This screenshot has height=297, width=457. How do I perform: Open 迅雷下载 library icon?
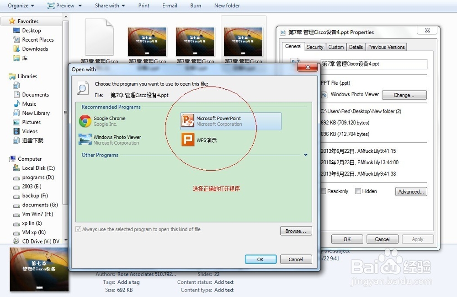(x=16, y=140)
